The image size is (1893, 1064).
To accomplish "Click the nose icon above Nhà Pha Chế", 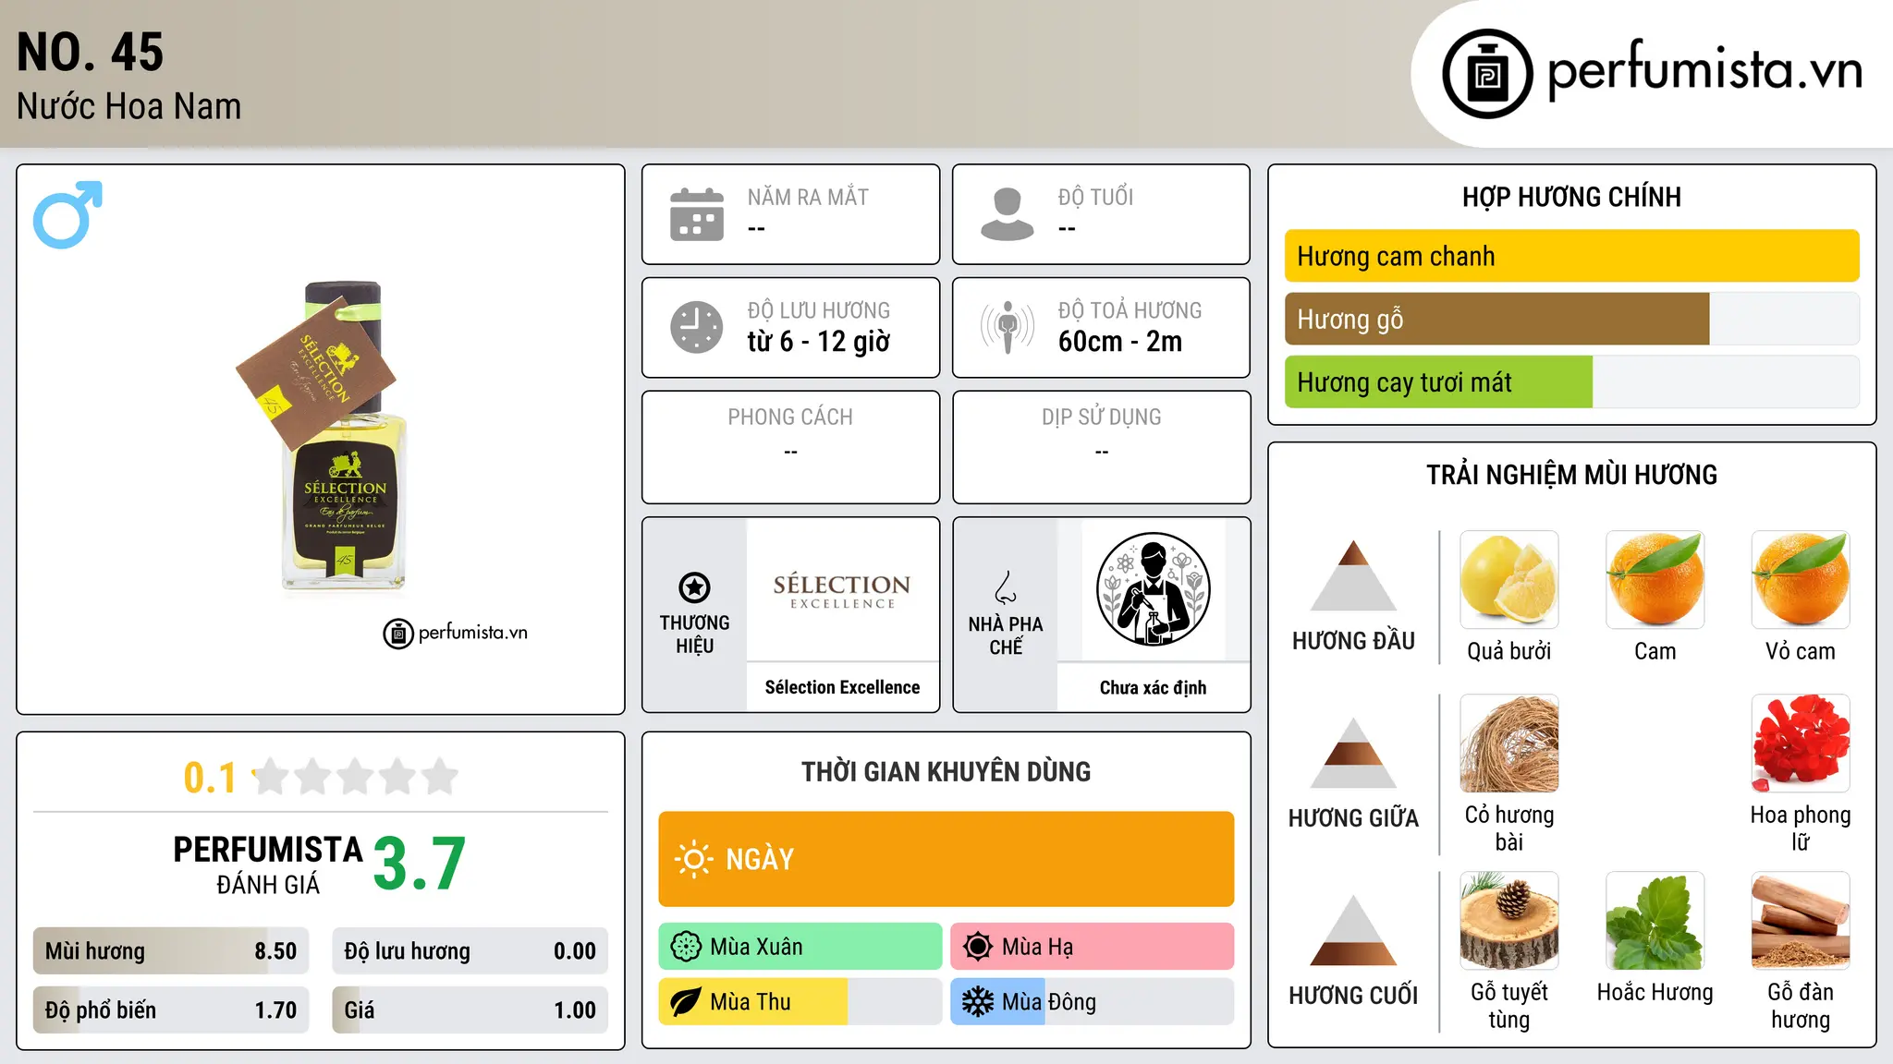I will click(1006, 587).
